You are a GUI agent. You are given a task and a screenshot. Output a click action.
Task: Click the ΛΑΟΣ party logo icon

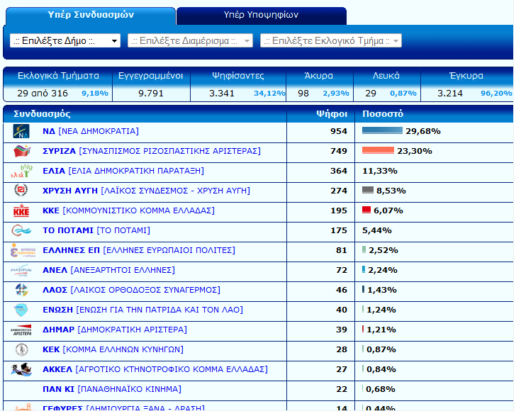pos(21,290)
